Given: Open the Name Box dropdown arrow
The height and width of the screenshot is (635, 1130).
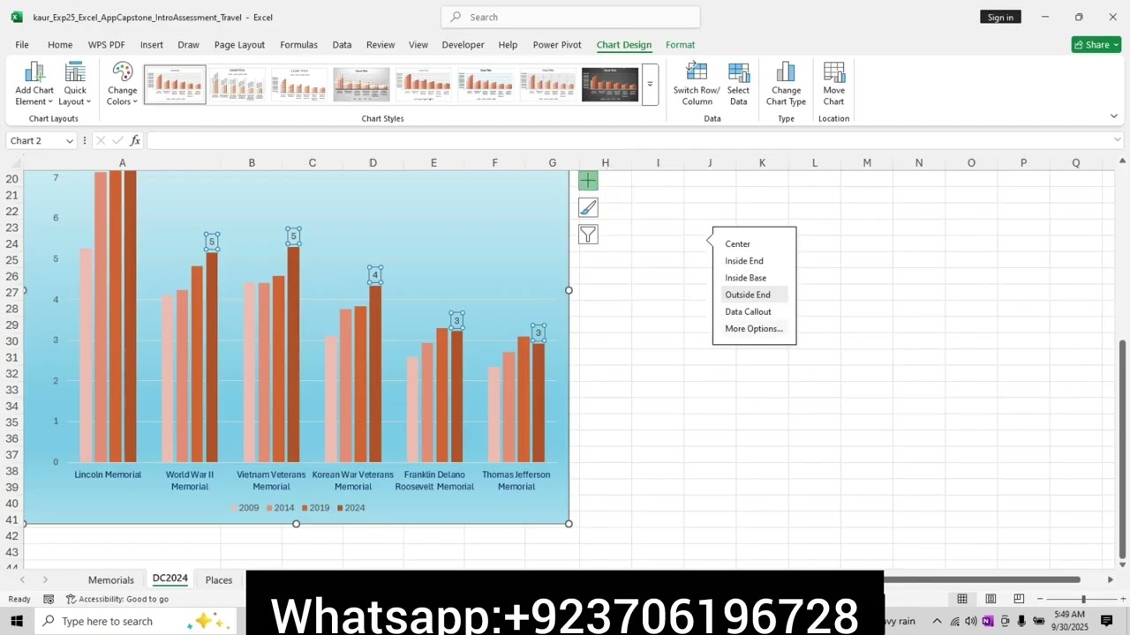Looking at the screenshot, I should [x=69, y=141].
